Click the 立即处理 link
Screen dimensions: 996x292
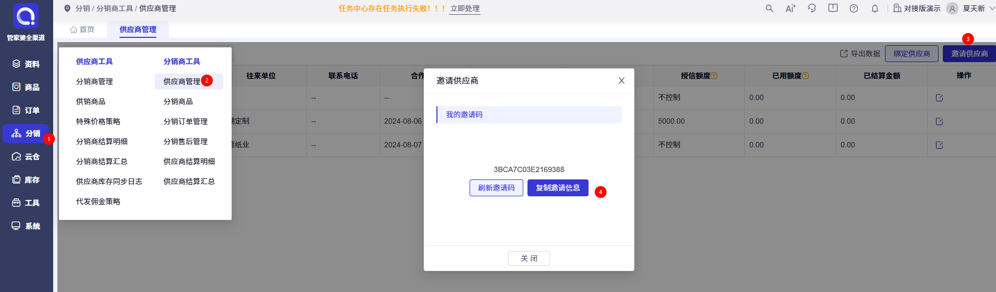point(465,8)
